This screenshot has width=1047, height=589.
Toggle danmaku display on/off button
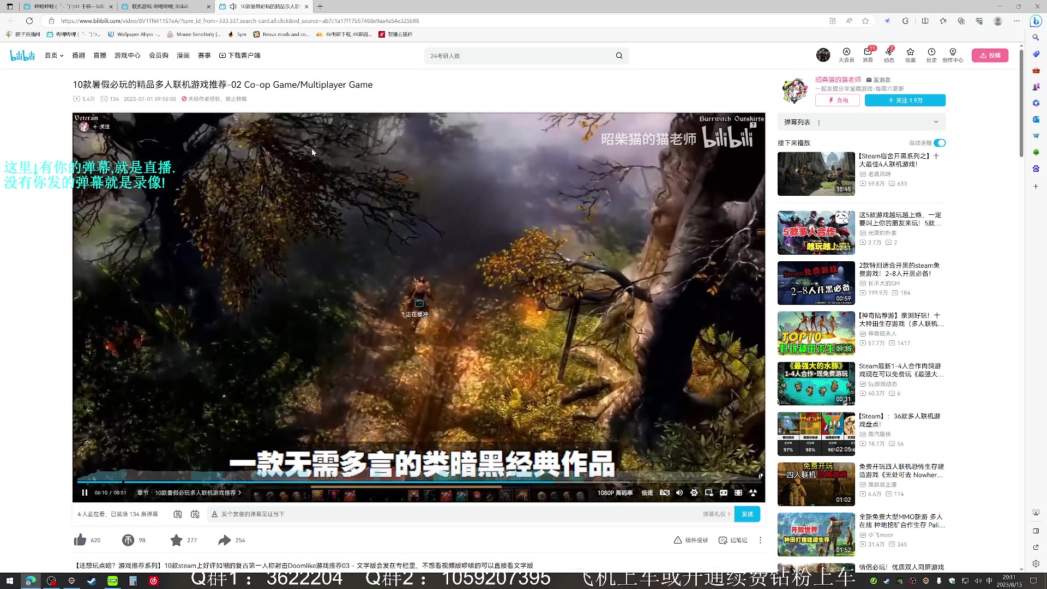click(x=178, y=514)
